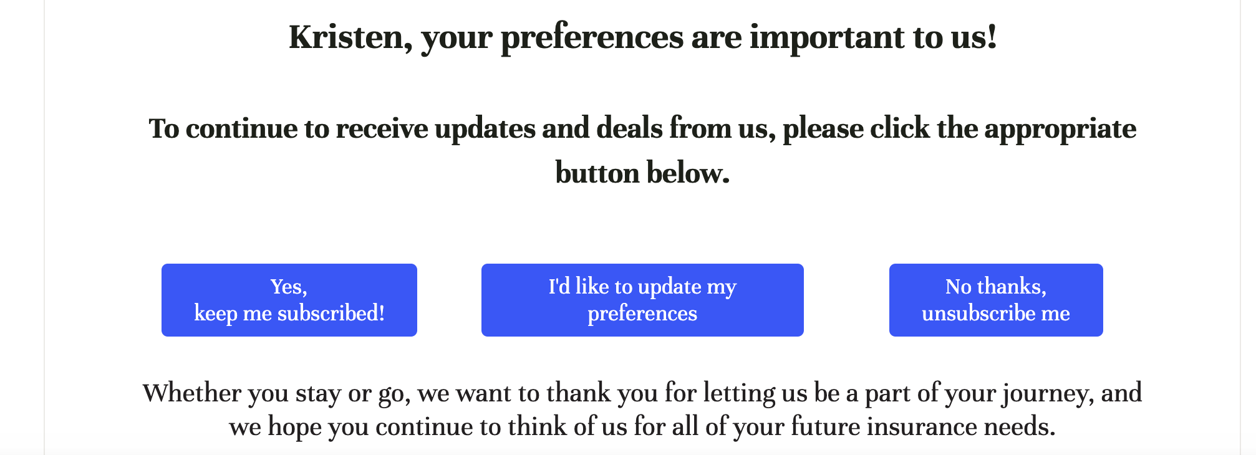Click the word 'Yes,' on the first button
This screenshot has width=1256, height=455.
tap(289, 287)
